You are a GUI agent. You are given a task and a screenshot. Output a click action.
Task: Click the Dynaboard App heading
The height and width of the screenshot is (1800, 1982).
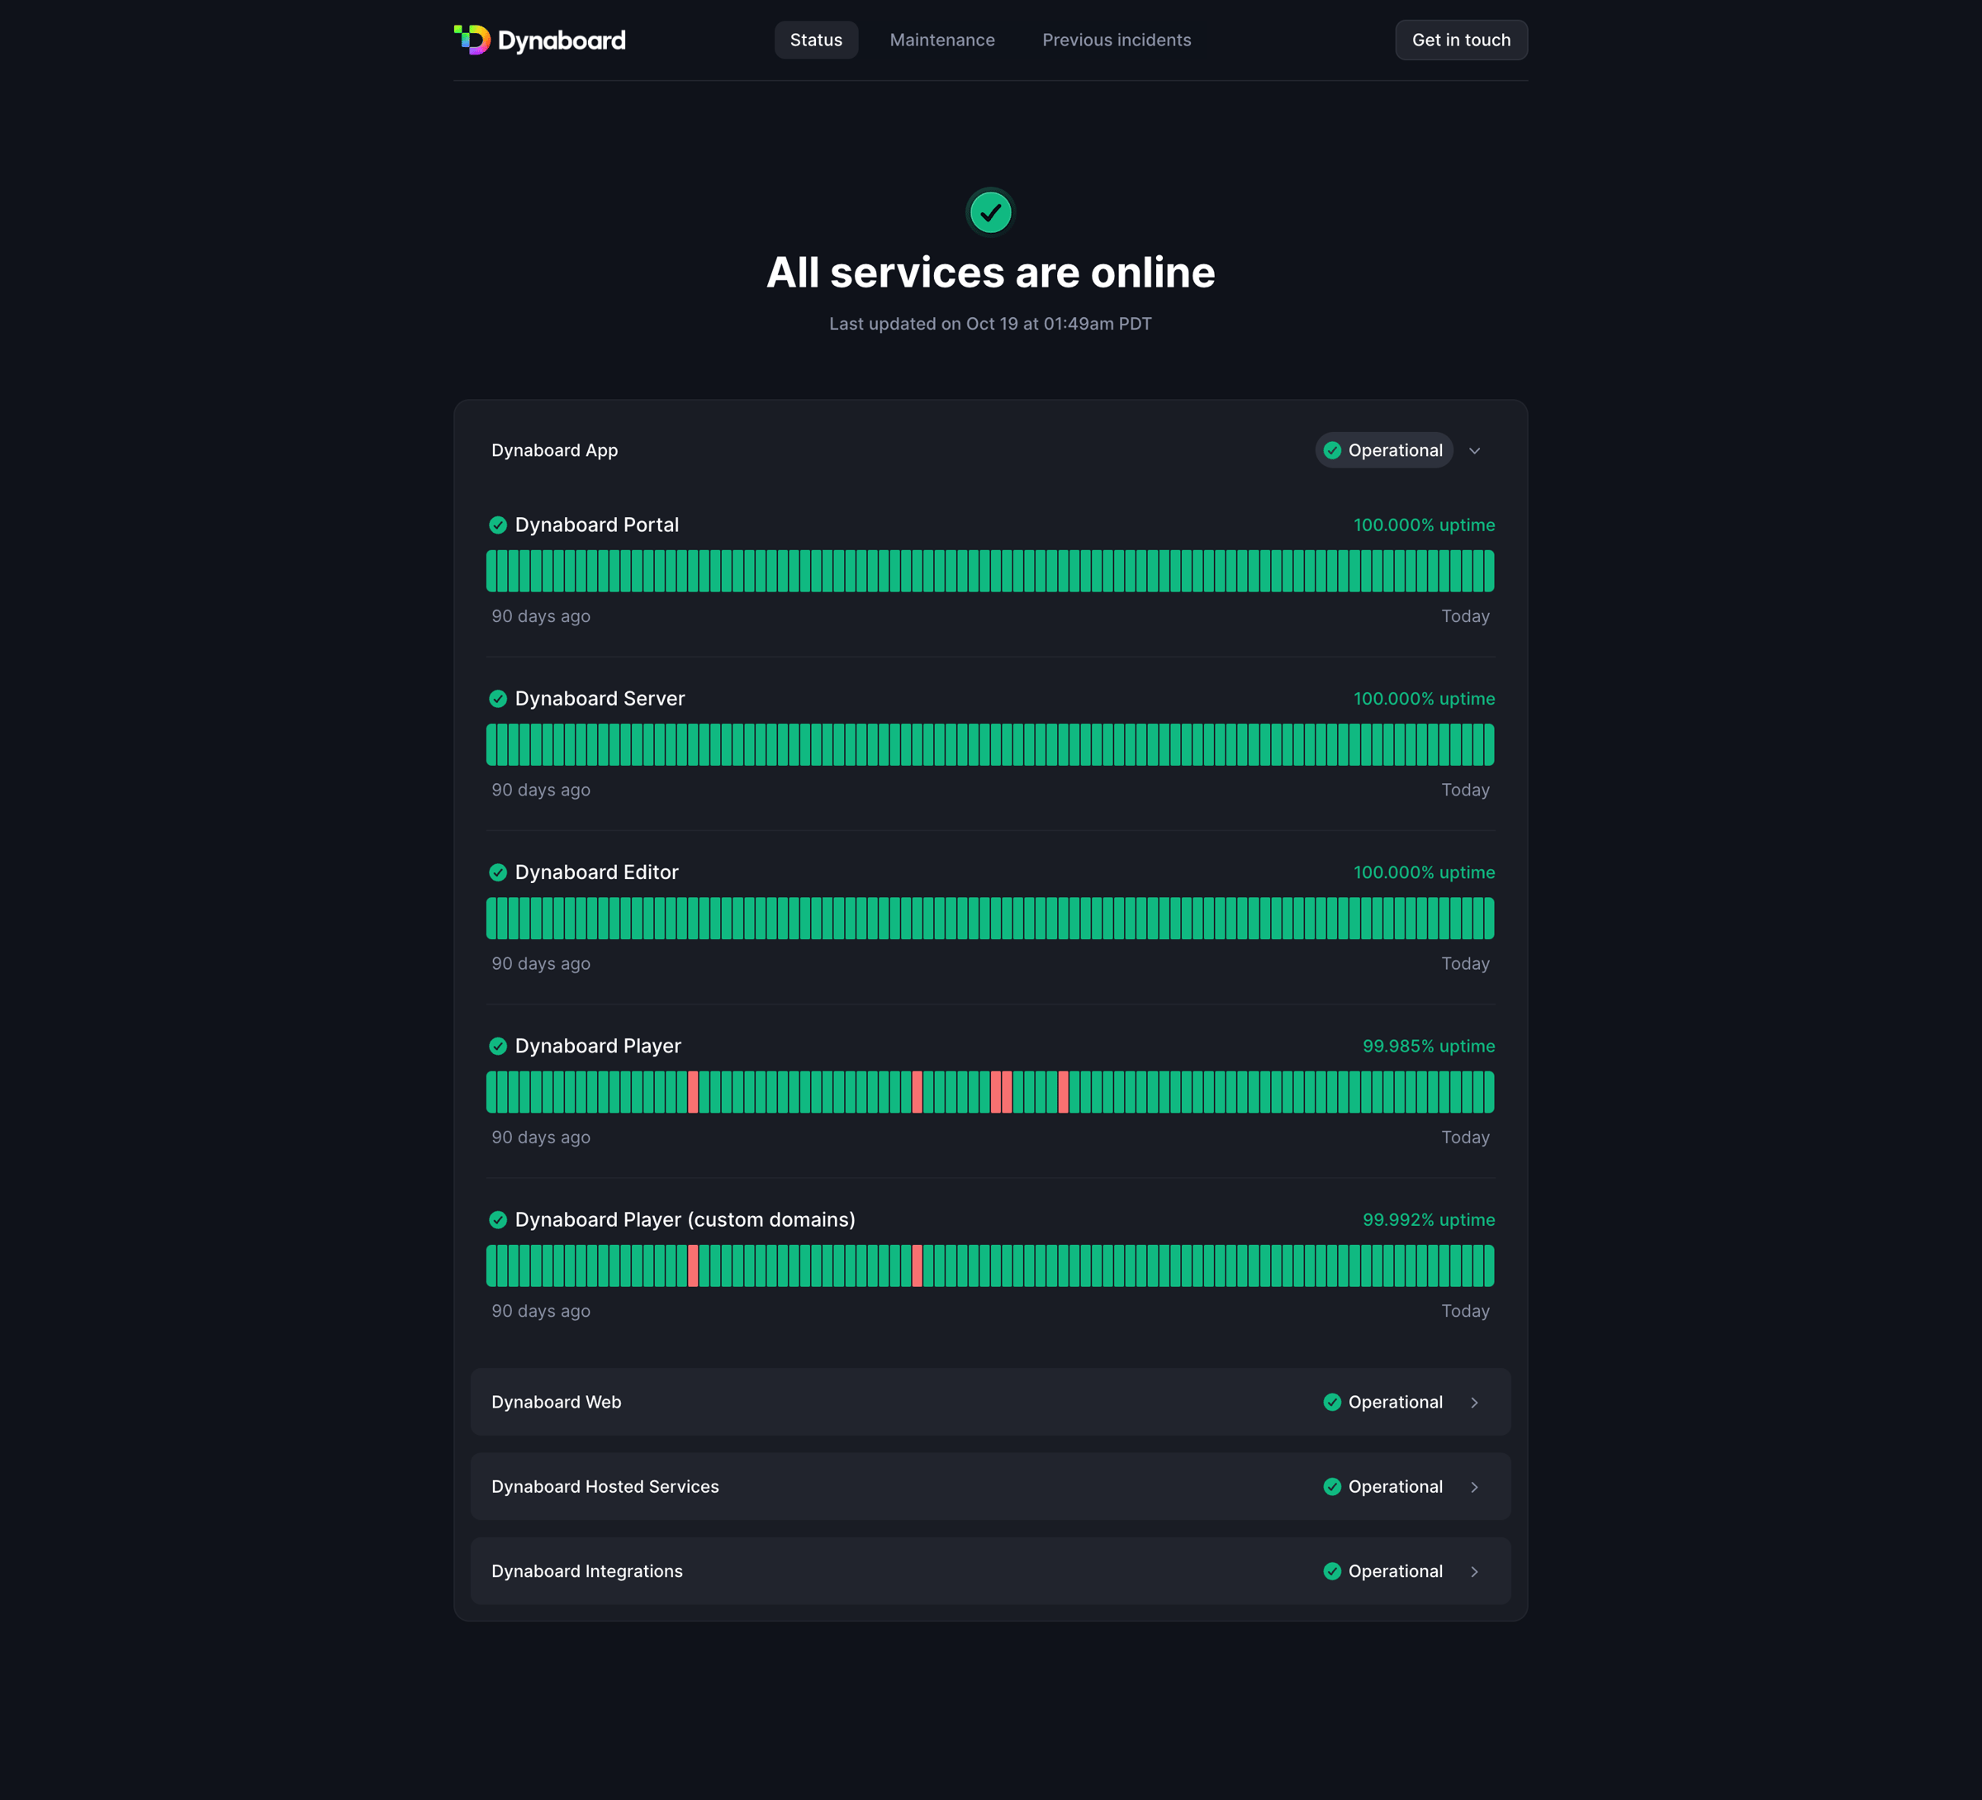click(x=554, y=450)
